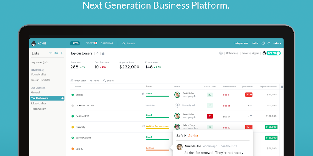Image resolution: width=313 pixels, height=156 pixels.
Task: Switch to the DIGEST tab
Action: pos(91,43)
